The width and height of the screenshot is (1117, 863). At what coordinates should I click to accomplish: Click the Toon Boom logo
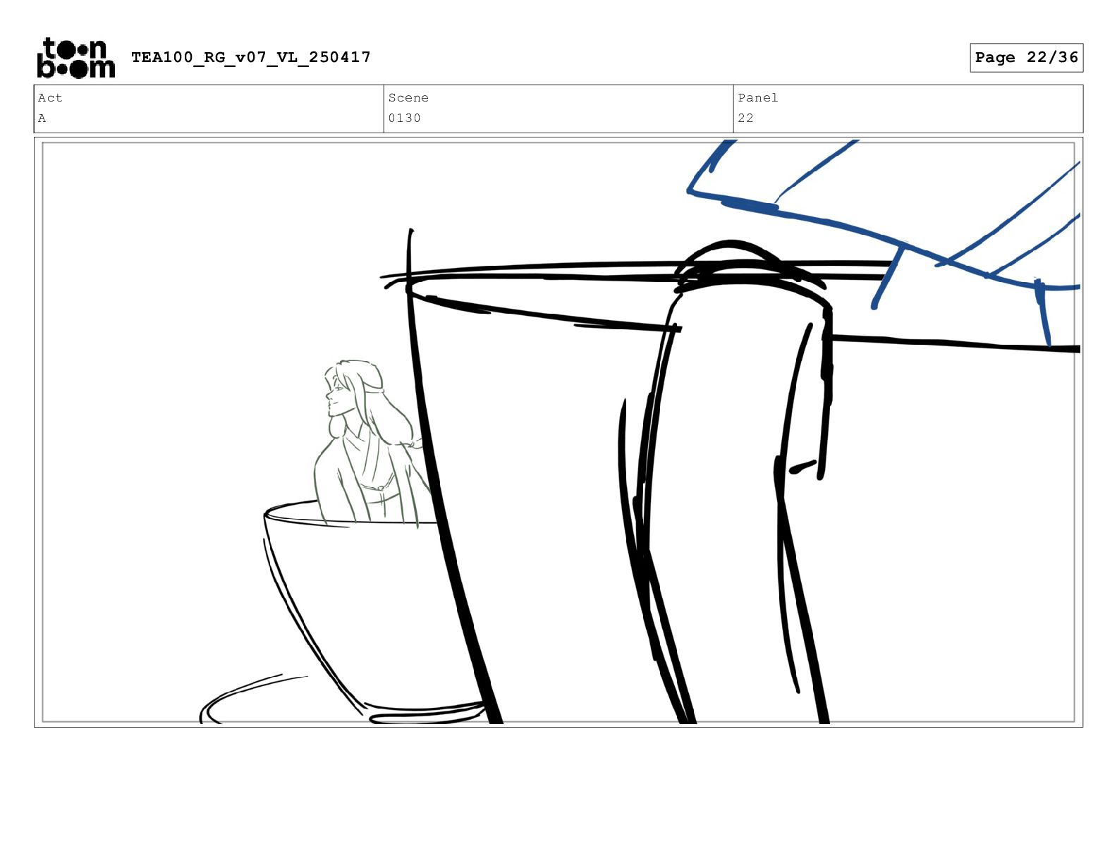click(75, 58)
